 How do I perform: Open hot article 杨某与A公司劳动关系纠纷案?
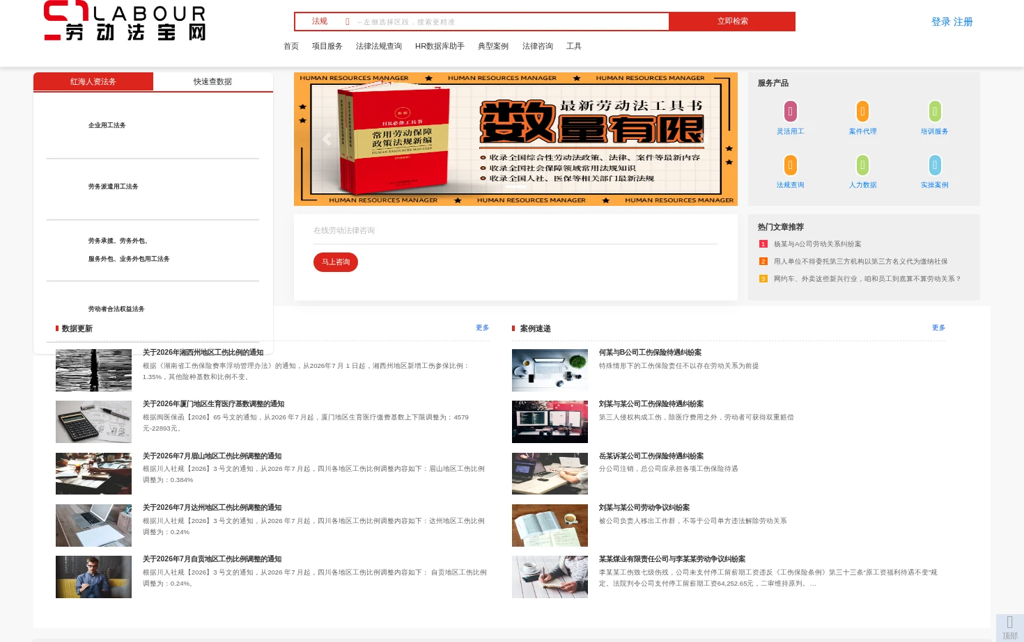[818, 244]
